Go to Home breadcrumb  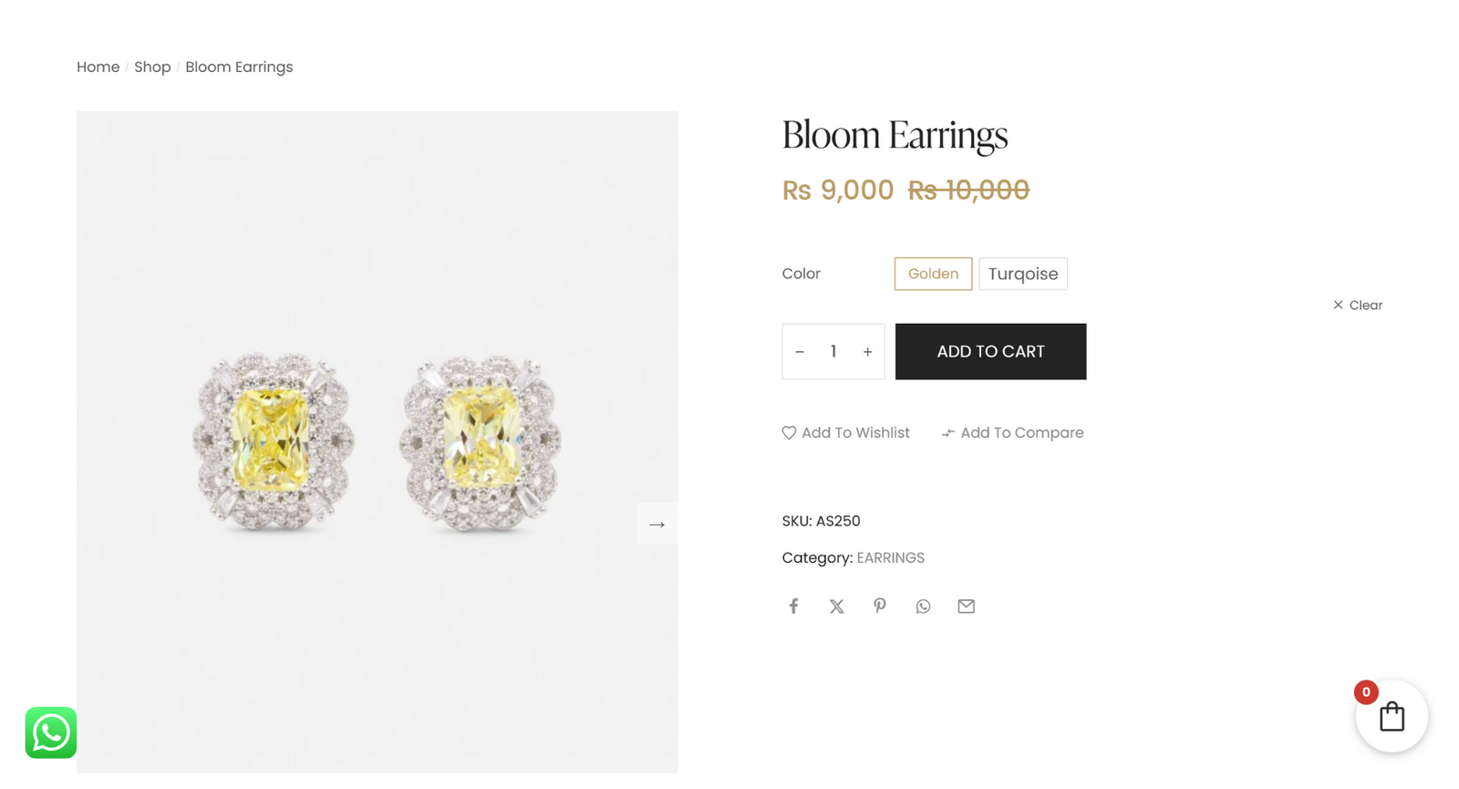[x=98, y=67]
